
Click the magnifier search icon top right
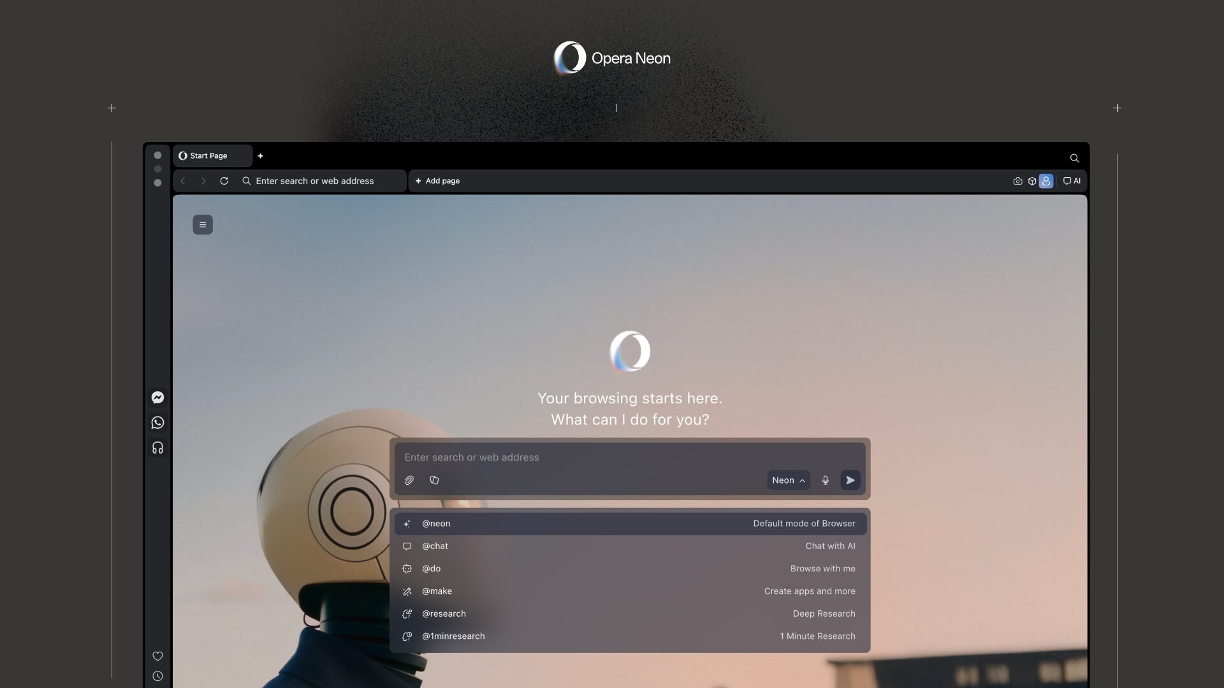tap(1074, 157)
